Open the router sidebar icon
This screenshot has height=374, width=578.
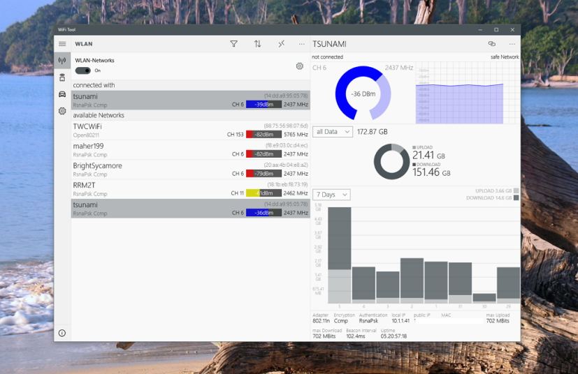(62, 77)
